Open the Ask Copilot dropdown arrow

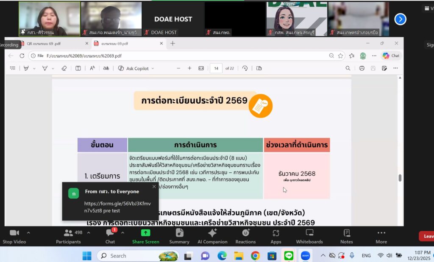coord(153,68)
